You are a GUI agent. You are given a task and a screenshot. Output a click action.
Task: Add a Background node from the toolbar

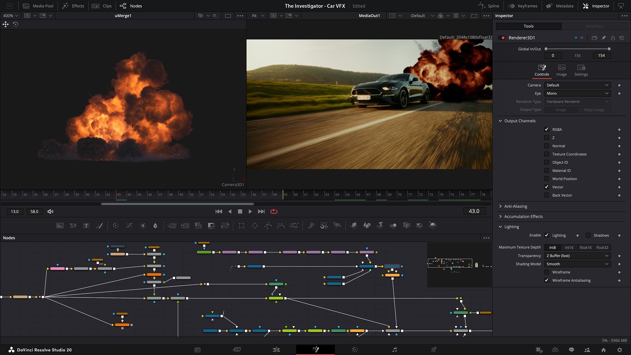coord(60,225)
